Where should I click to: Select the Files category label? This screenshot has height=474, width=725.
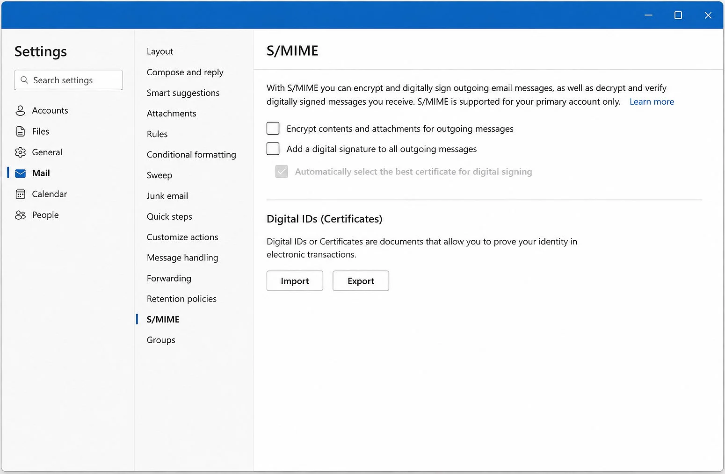point(41,131)
